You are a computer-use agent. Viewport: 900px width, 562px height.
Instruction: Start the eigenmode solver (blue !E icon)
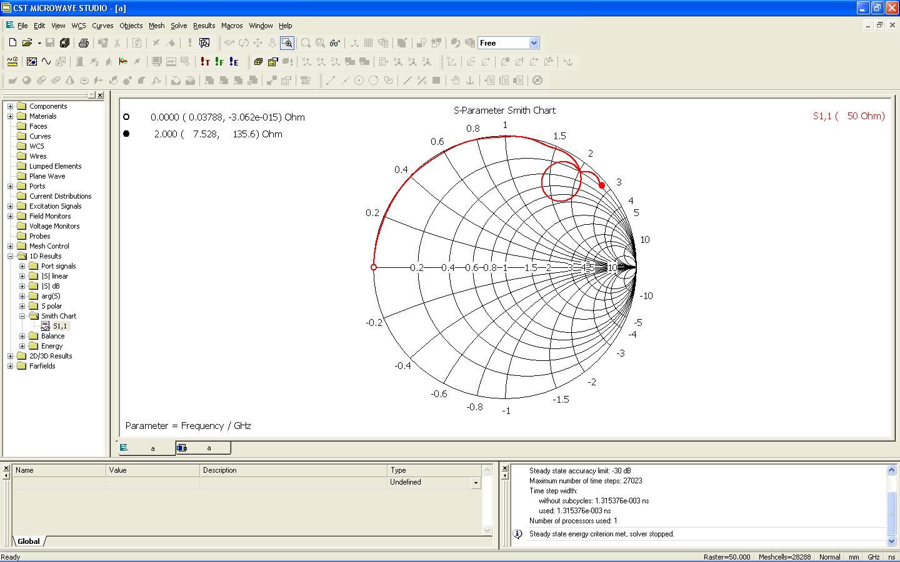coord(233,62)
